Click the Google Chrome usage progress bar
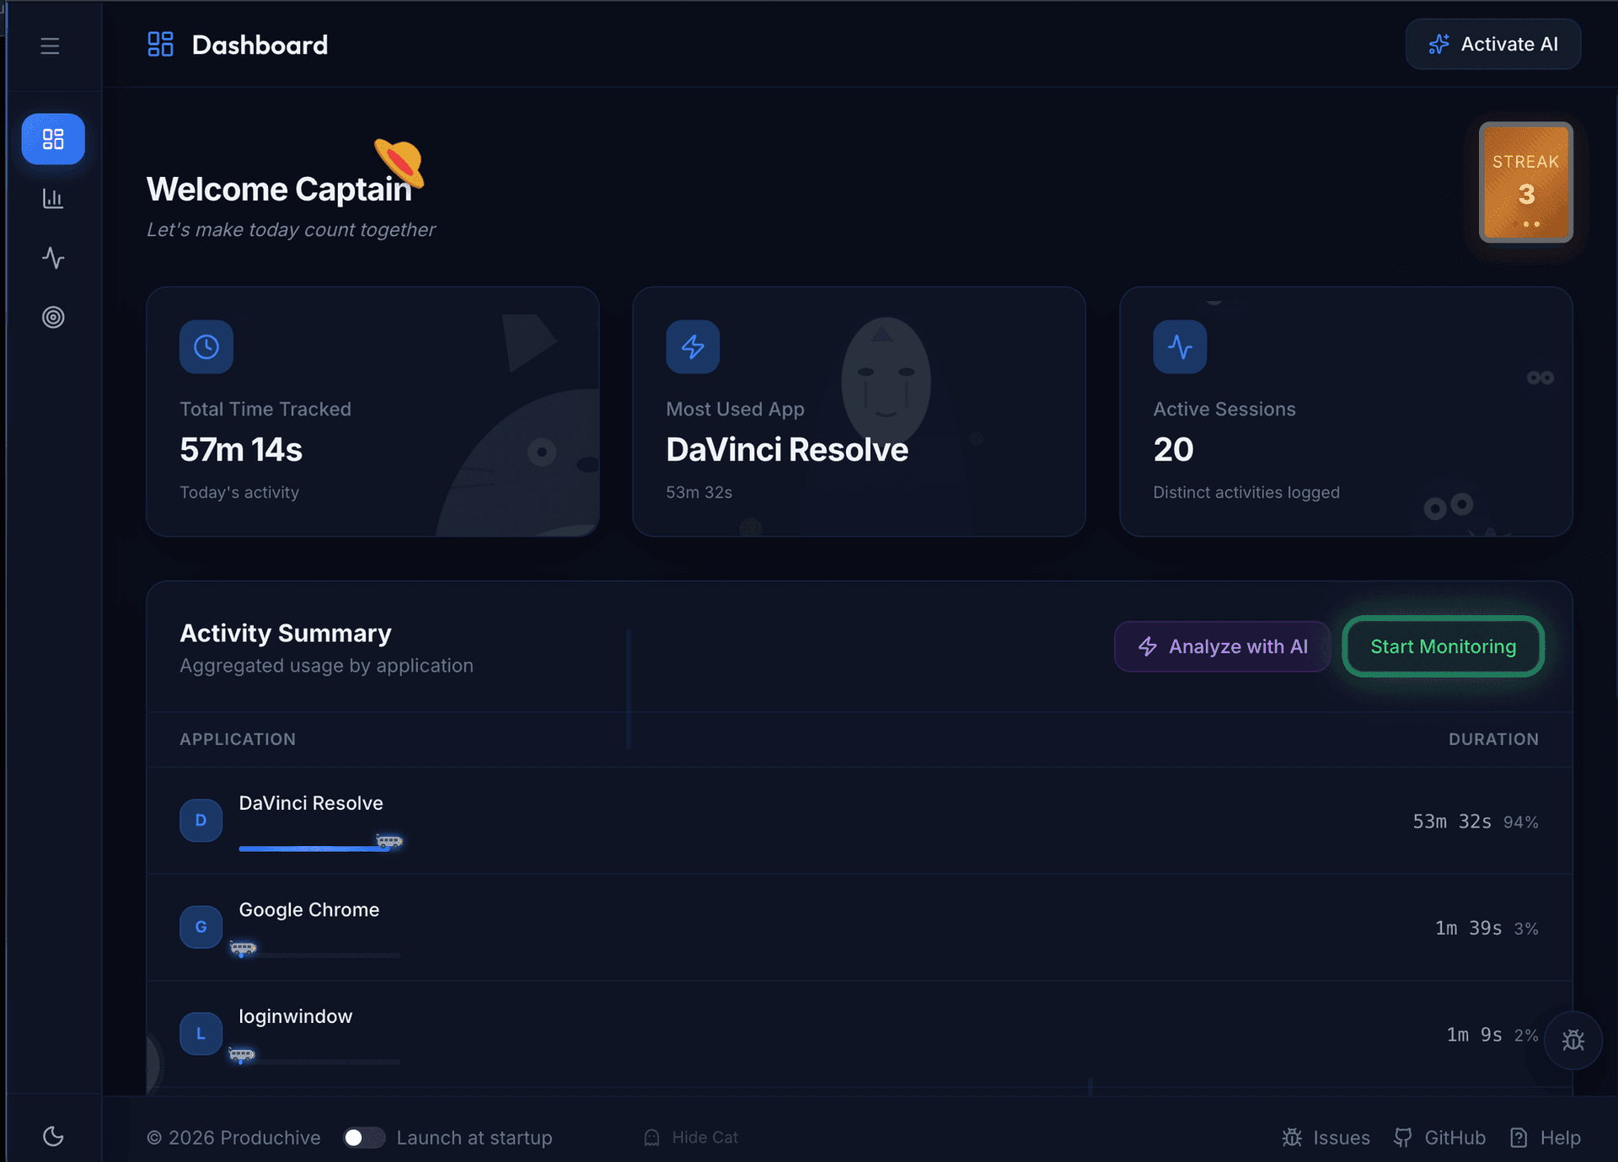Screen dimensions: 1618x1162 tap(319, 955)
